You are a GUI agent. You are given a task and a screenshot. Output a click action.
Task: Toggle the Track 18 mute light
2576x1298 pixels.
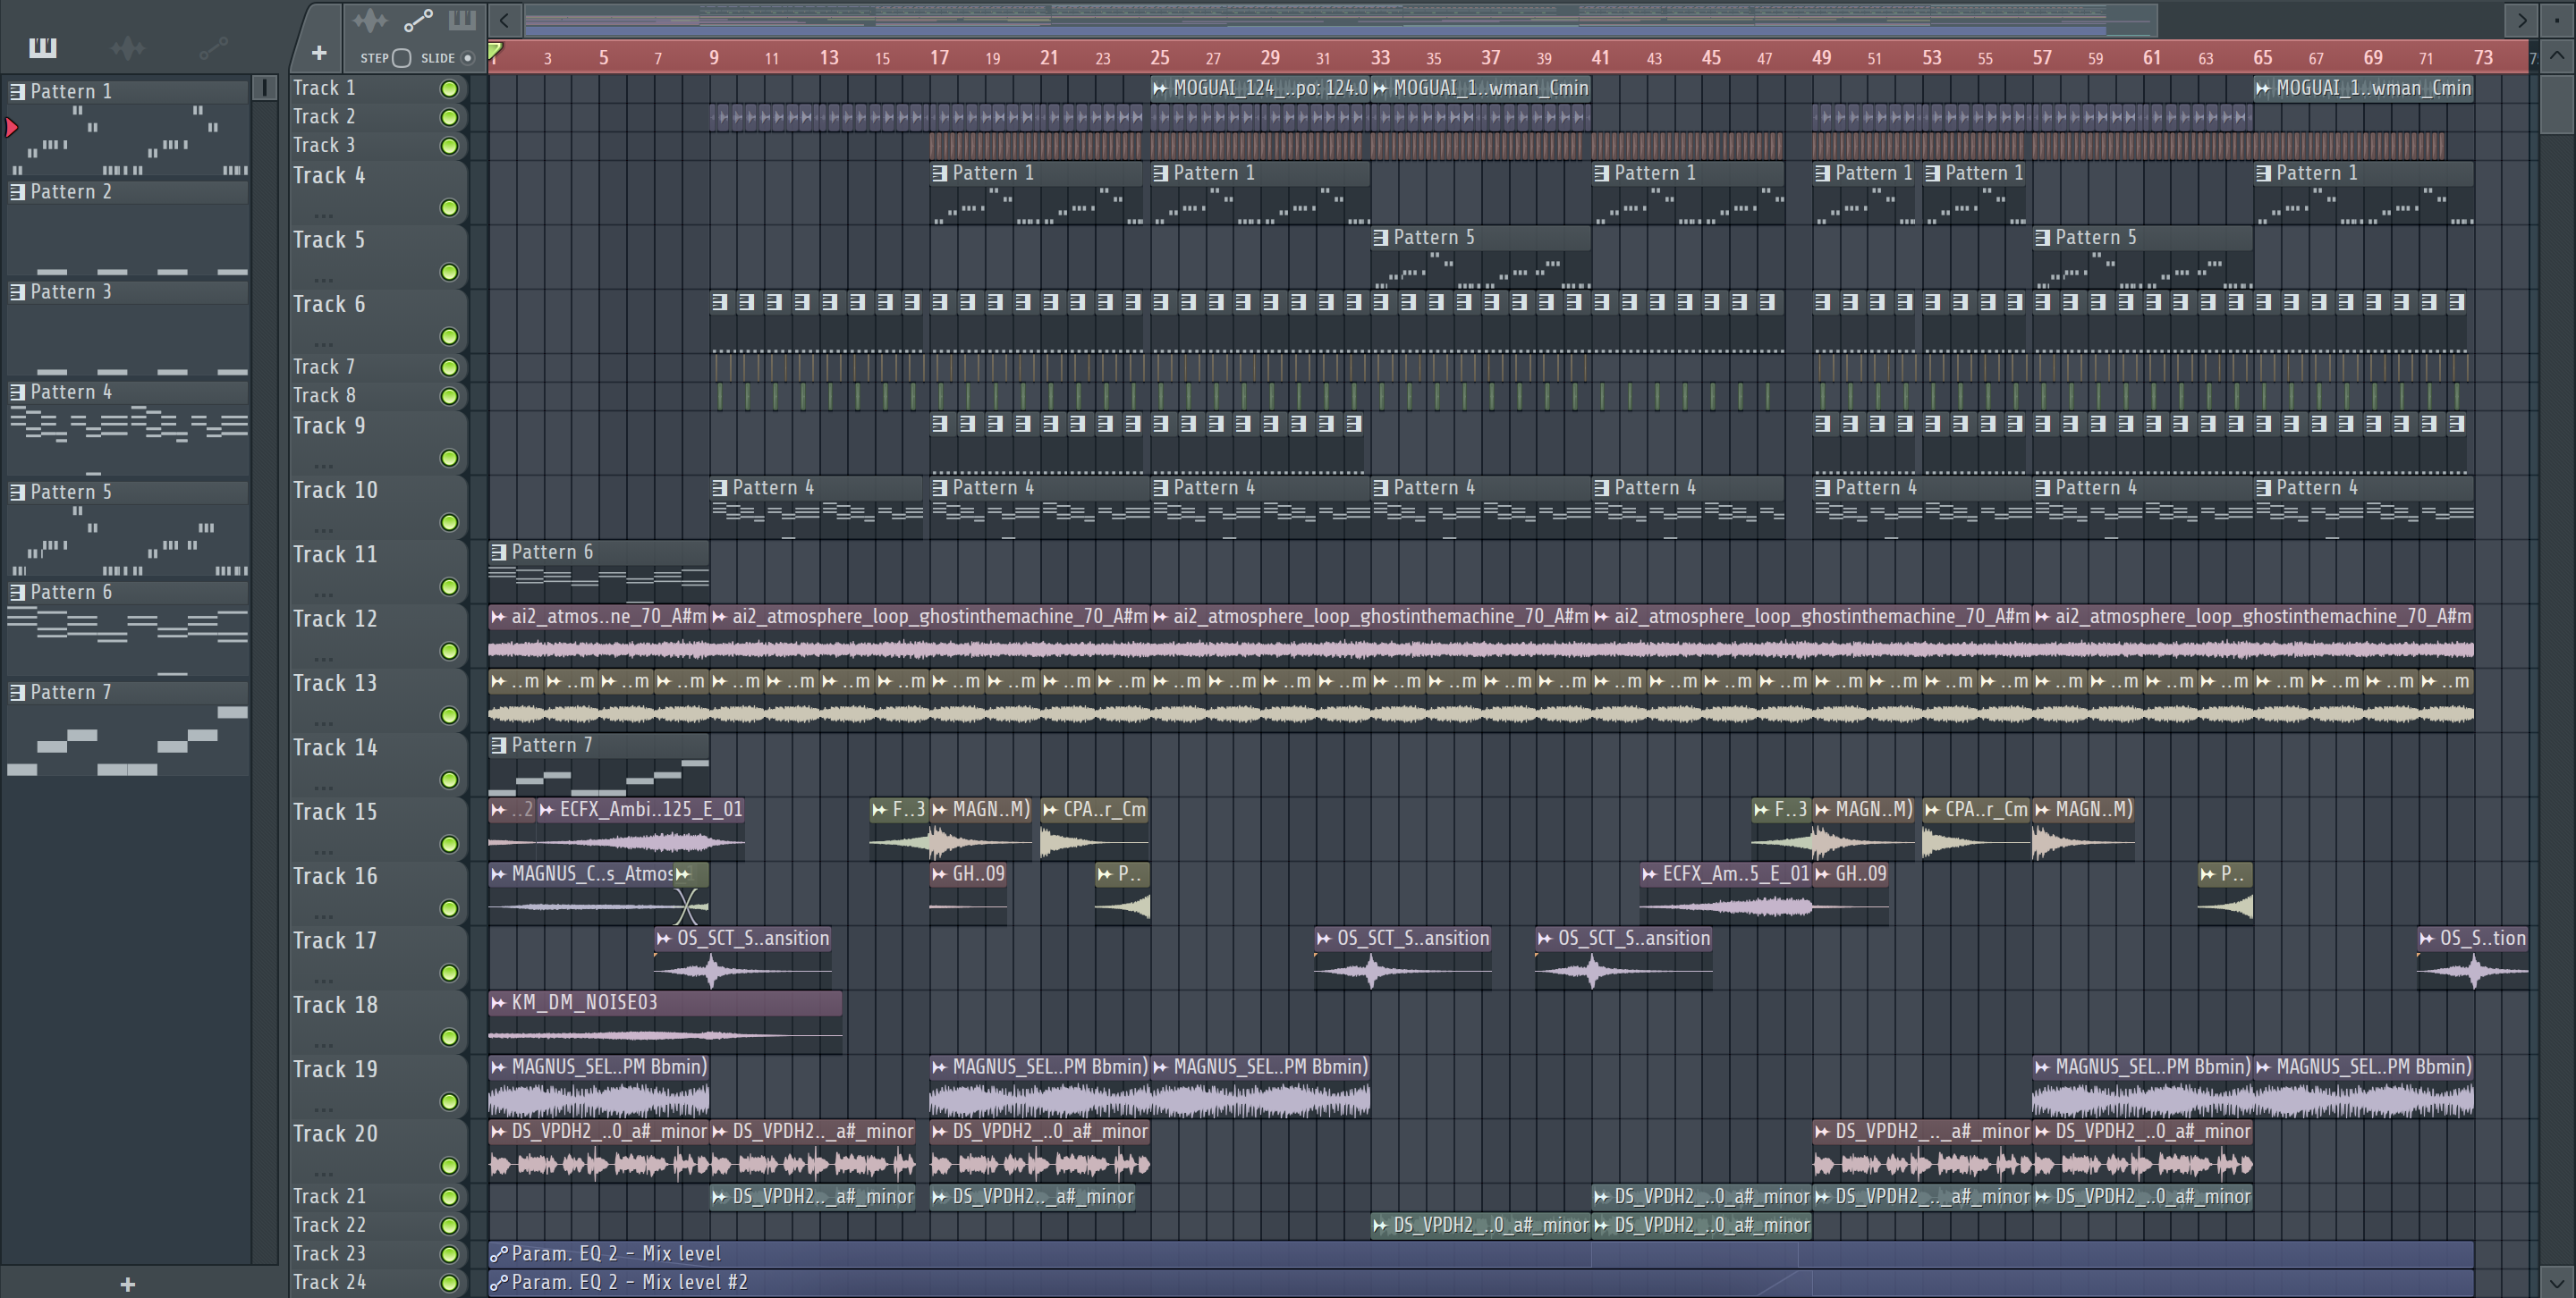[450, 1037]
